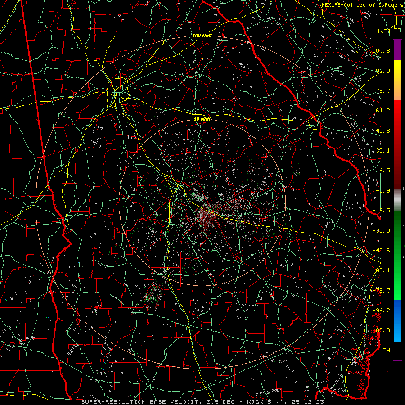Click the 76.7 velocity scale value
405x405 pixels.
(383, 90)
